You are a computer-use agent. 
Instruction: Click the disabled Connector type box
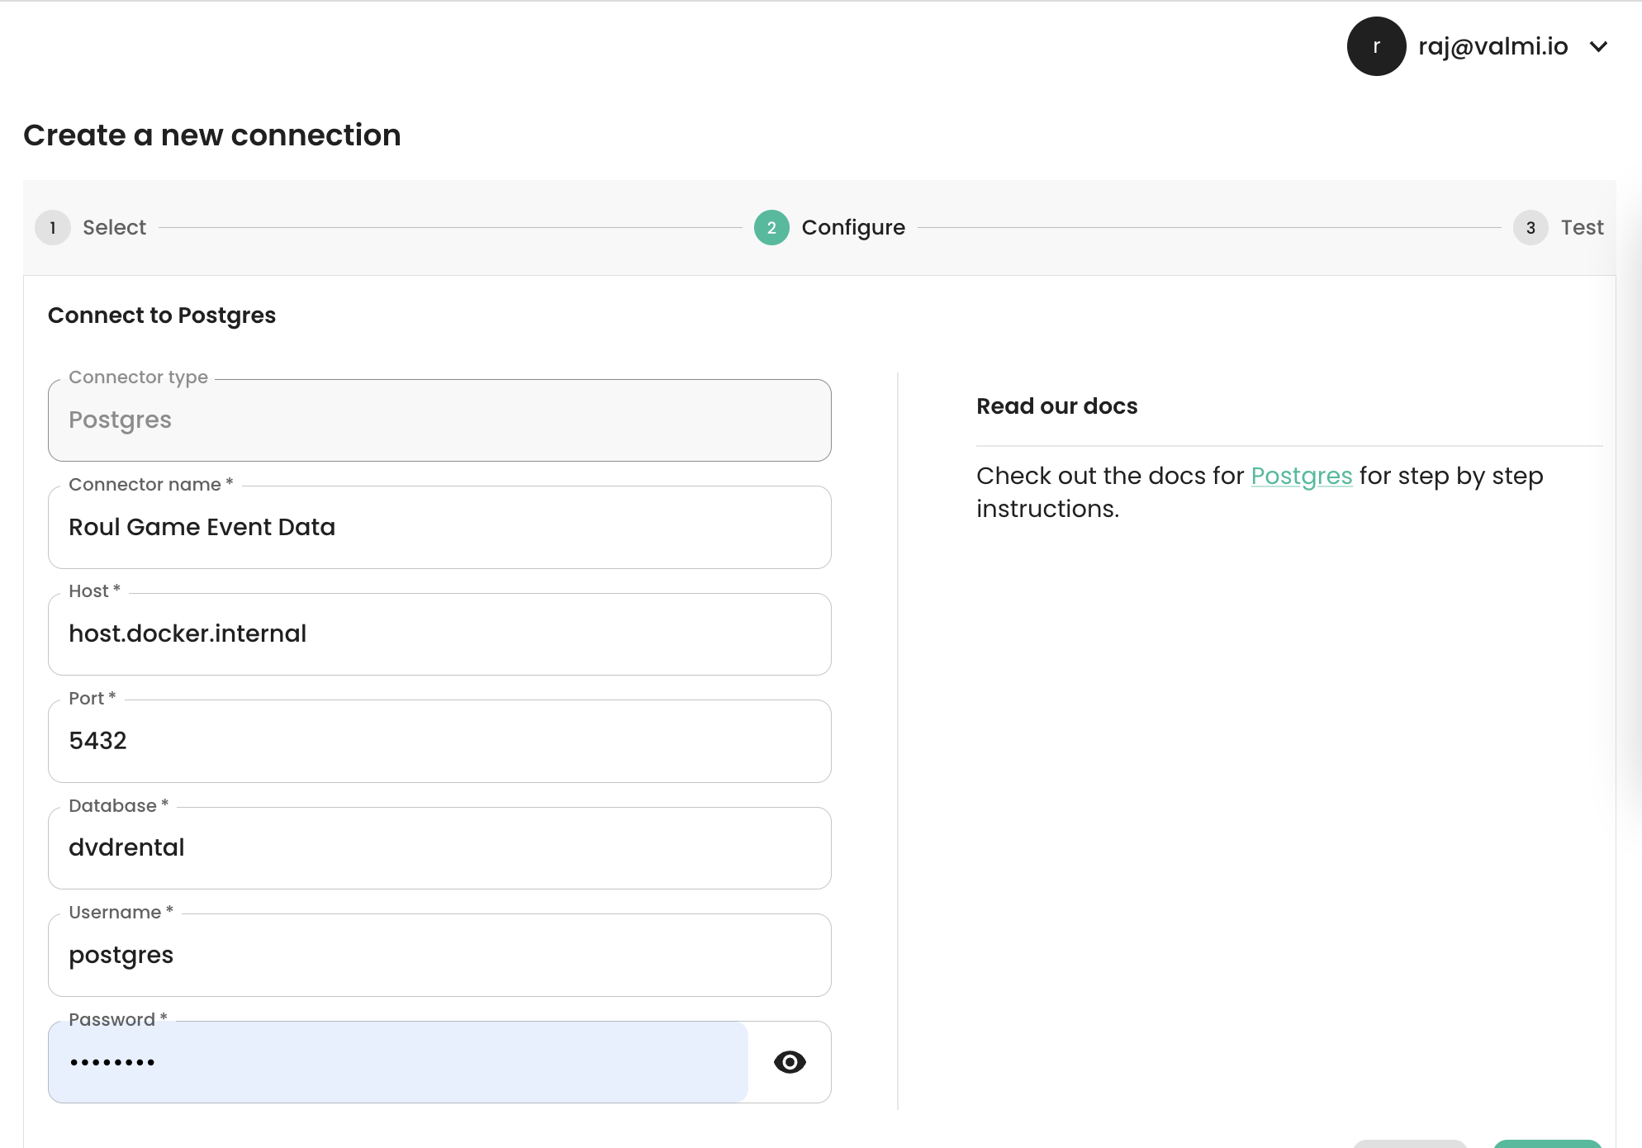pyautogui.click(x=439, y=420)
